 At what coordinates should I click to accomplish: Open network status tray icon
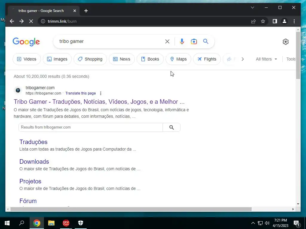click(260, 223)
